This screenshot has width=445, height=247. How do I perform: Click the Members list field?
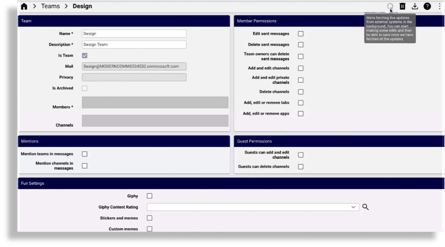tap(155, 102)
